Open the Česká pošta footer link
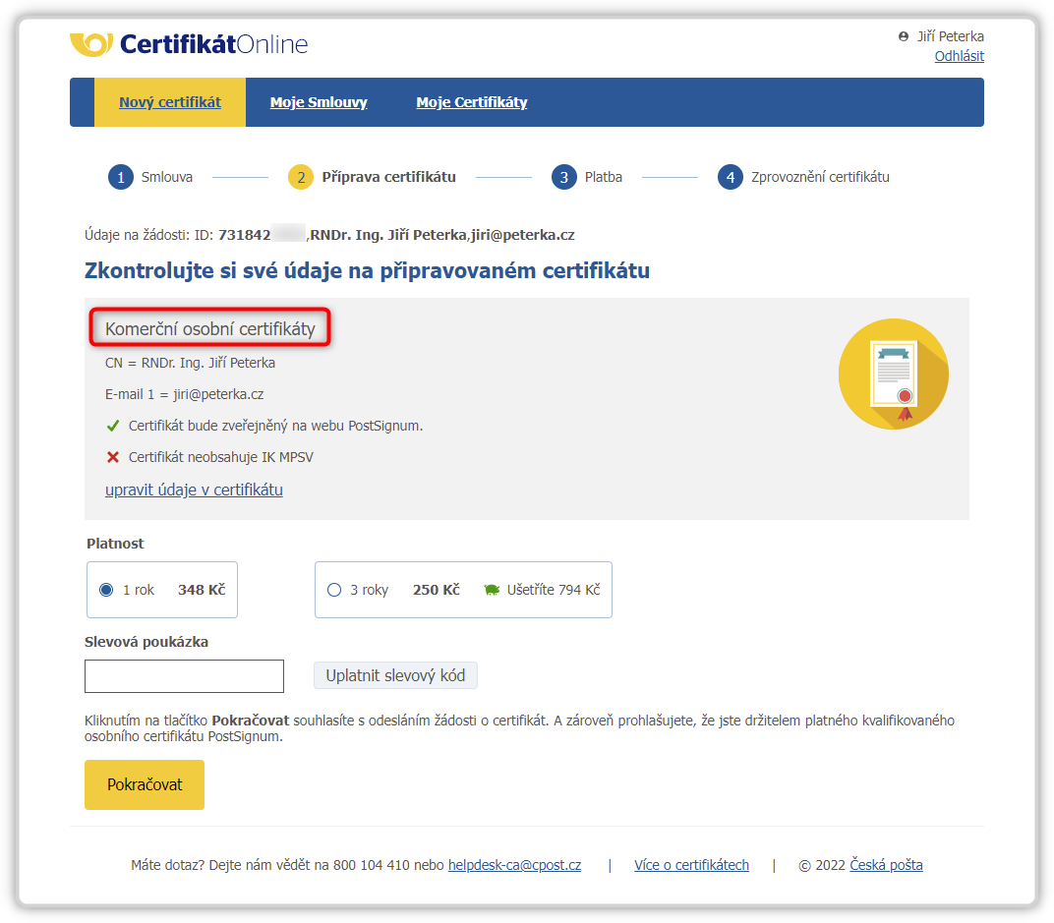The image size is (1054, 923). (x=886, y=865)
